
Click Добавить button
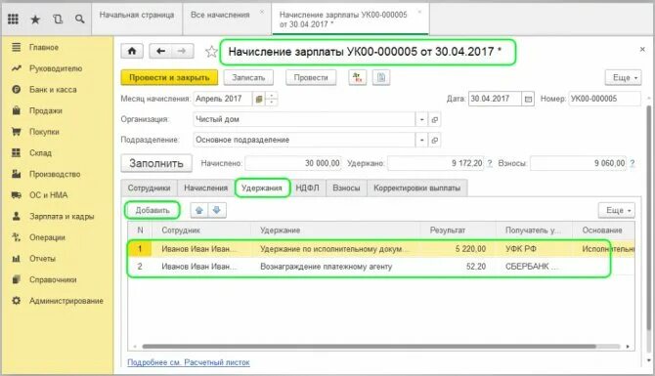tap(153, 210)
